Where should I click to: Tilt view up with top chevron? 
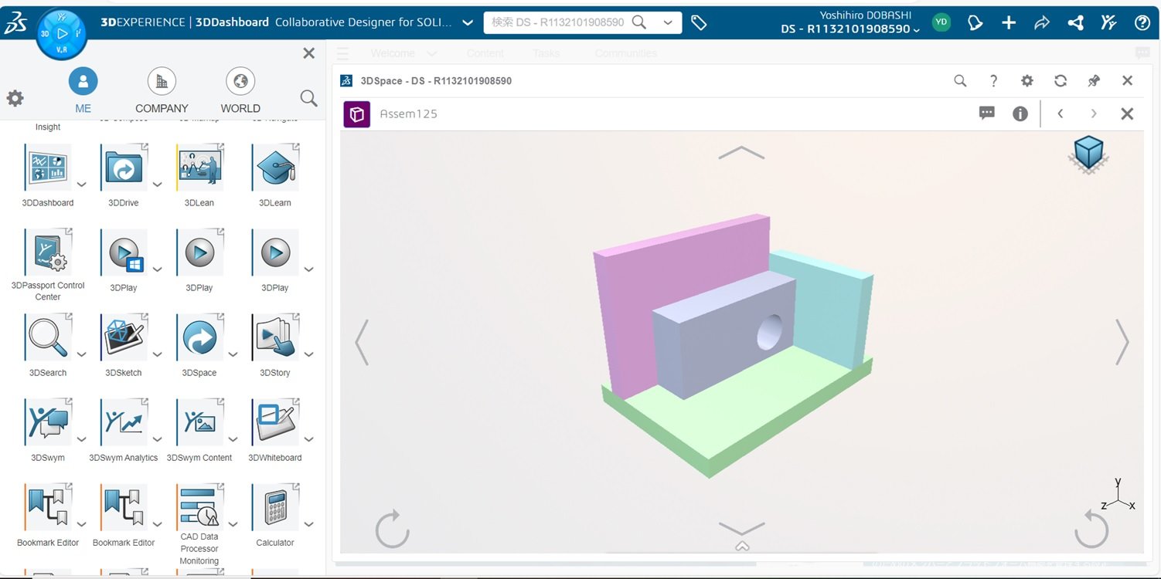point(741,152)
